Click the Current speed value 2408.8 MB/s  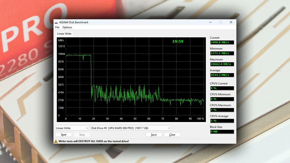(222, 42)
